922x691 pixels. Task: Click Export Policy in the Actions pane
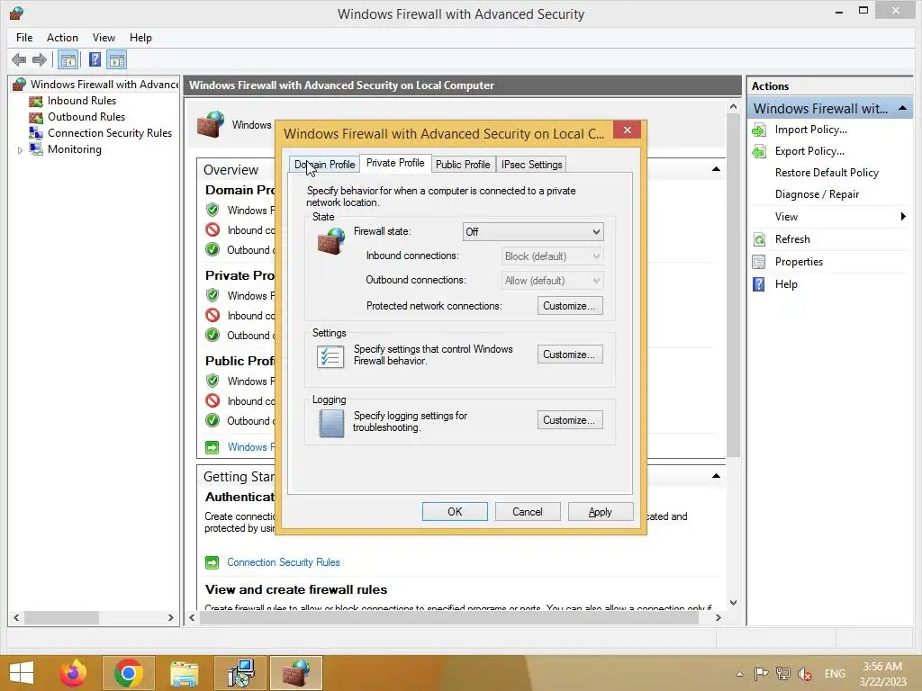point(809,151)
